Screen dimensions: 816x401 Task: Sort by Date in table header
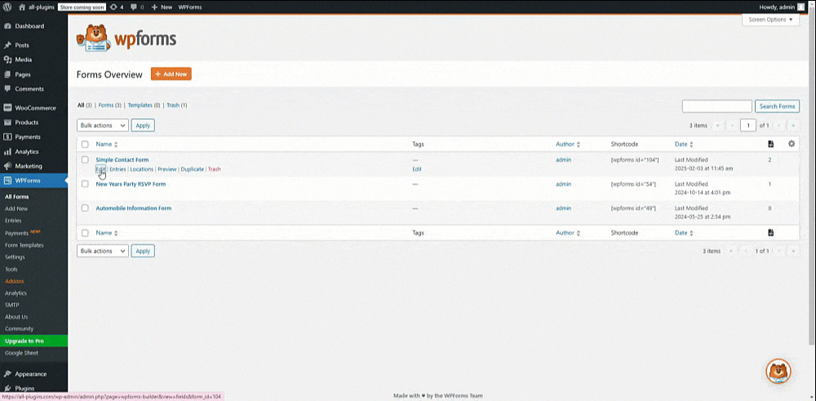[x=684, y=144]
